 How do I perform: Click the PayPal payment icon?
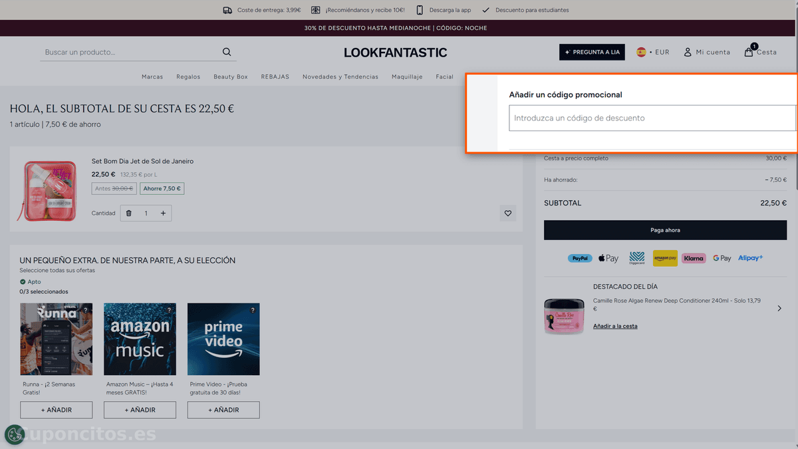click(x=580, y=258)
